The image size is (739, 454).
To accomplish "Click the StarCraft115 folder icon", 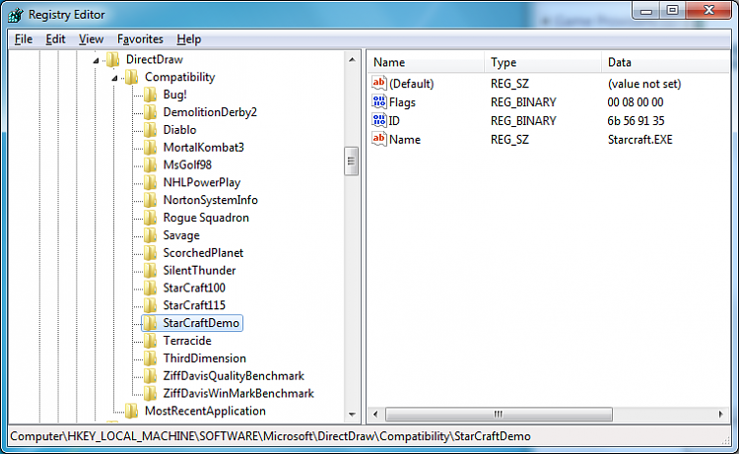I will [150, 305].
